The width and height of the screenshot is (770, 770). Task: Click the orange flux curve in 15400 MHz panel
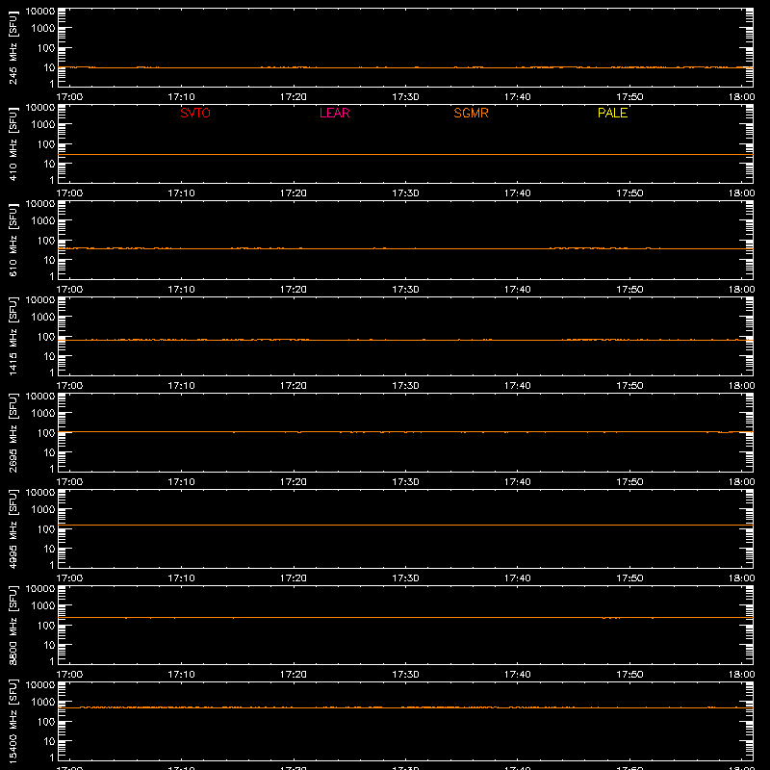[x=405, y=707]
